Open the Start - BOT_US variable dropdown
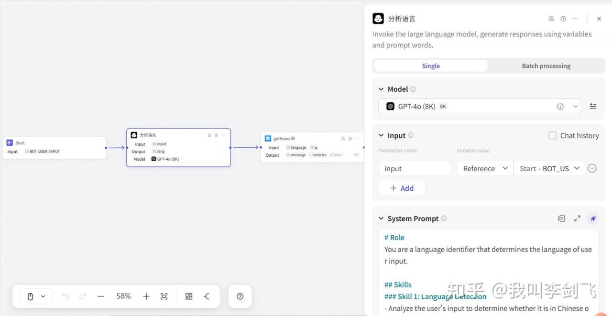 tap(549, 168)
